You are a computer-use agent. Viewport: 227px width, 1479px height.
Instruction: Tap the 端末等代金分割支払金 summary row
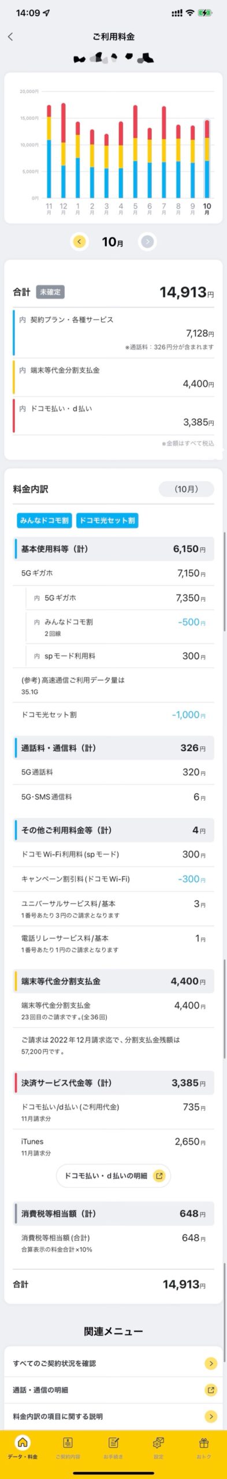point(113,377)
